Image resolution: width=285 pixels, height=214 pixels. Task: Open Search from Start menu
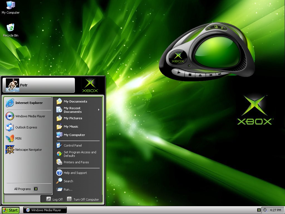78,181
